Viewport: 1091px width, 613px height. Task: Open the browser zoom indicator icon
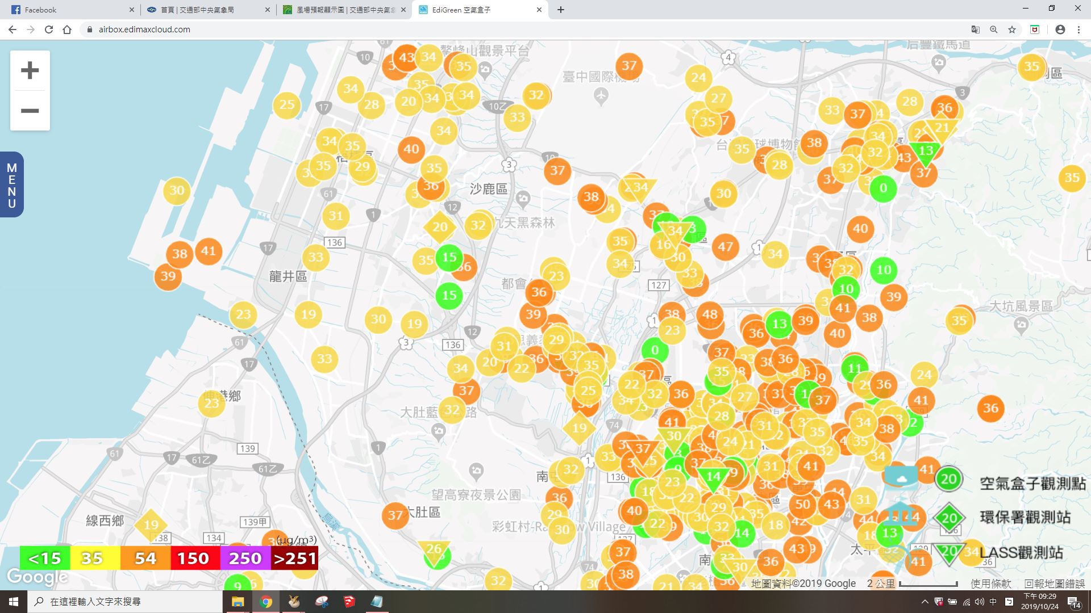tap(993, 30)
